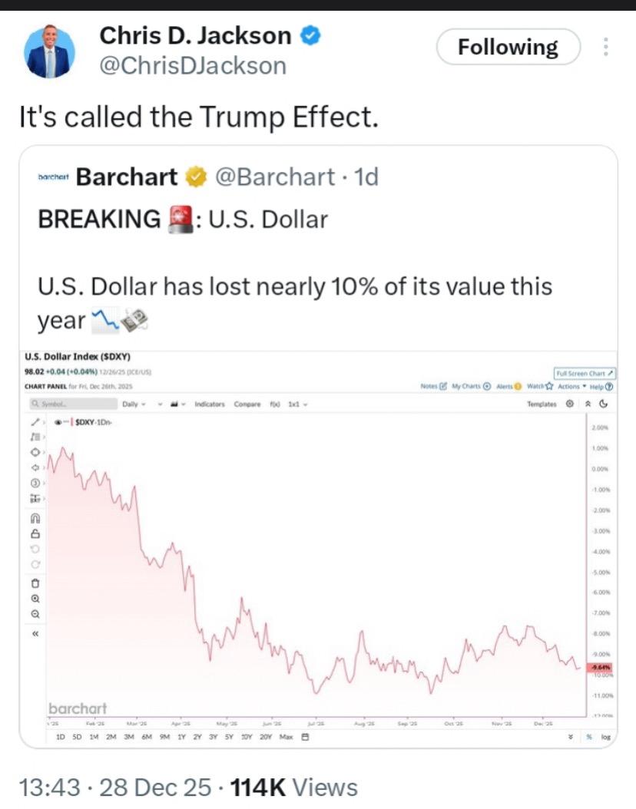
Task: Open the Daily timeframe dropdown
Action: 133,404
